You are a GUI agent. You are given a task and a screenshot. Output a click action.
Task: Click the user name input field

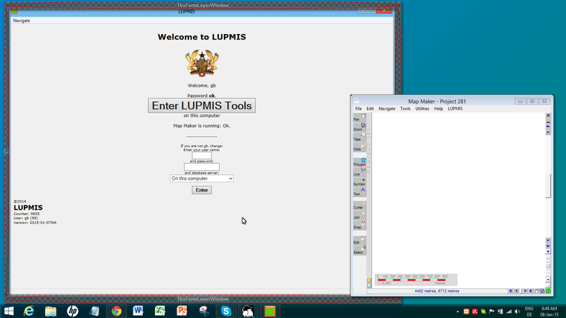[x=202, y=156]
